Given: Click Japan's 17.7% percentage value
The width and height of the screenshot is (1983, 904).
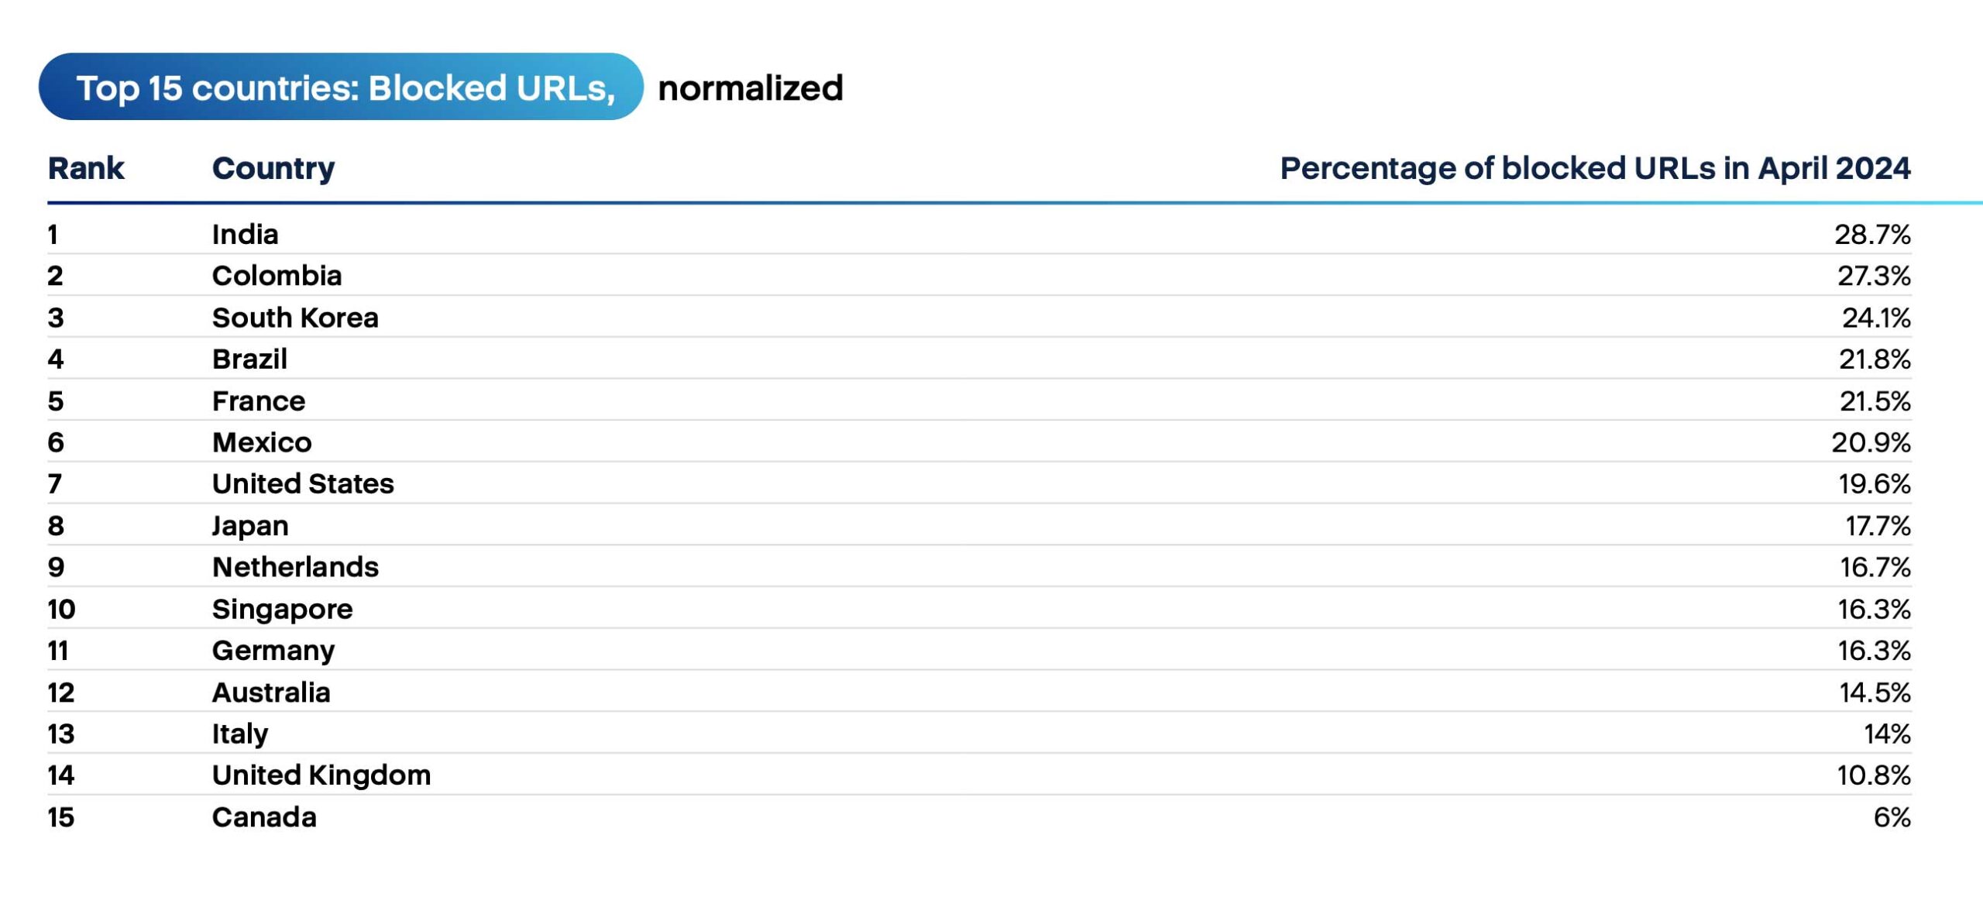Looking at the screenshot, I should pos(1878,526).
